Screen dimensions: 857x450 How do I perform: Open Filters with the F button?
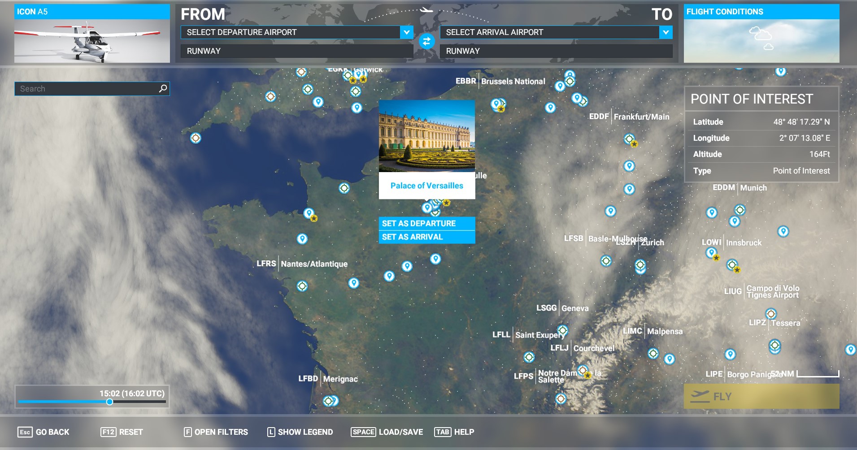[216, 432]
